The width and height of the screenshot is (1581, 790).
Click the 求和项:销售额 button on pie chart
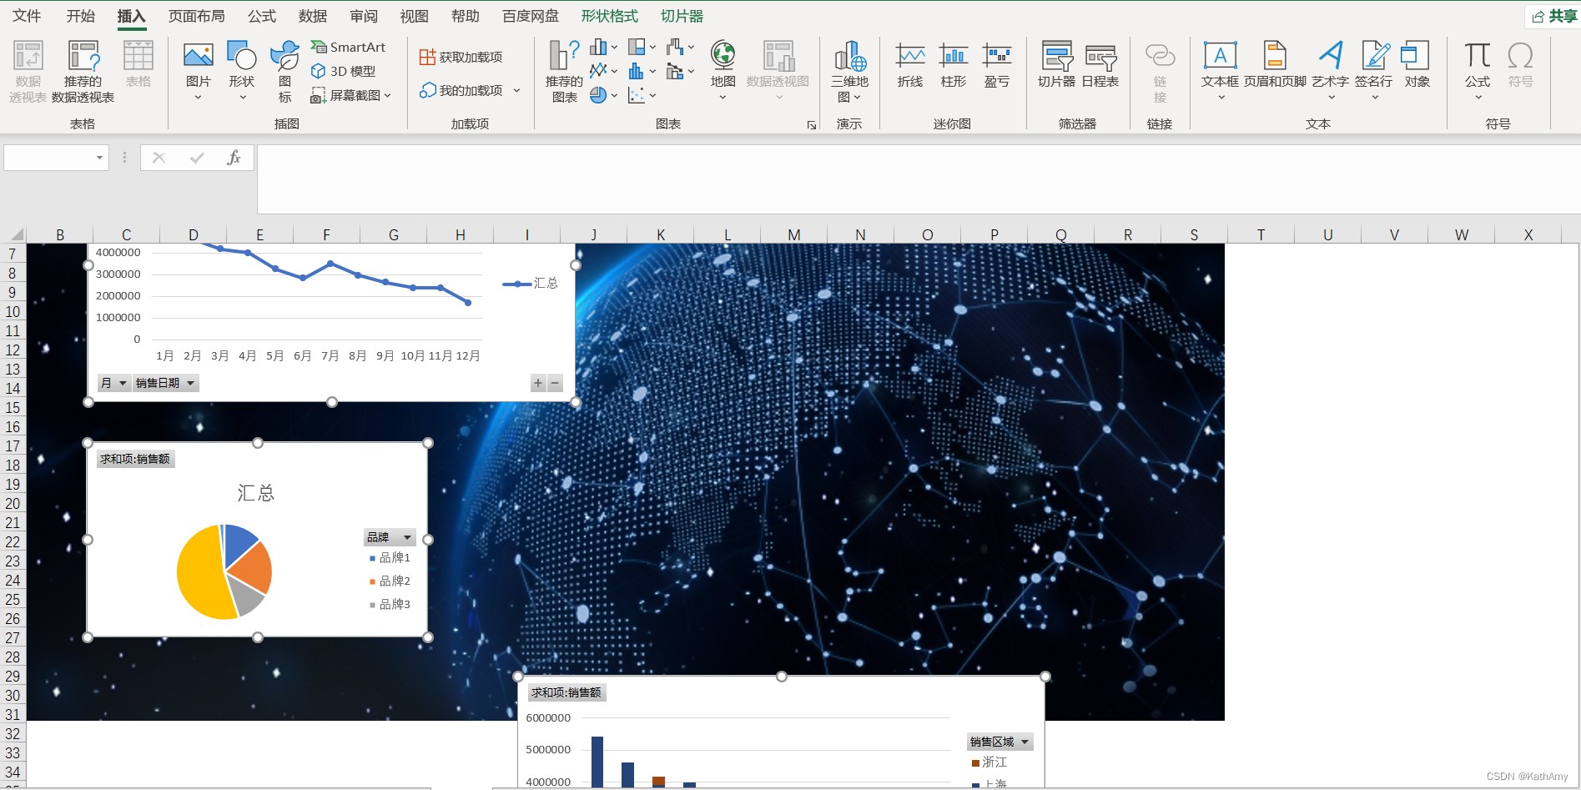[135, 459]
